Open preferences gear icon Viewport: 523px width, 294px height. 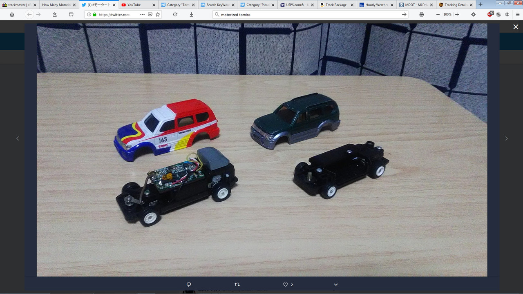click(473, 14)
